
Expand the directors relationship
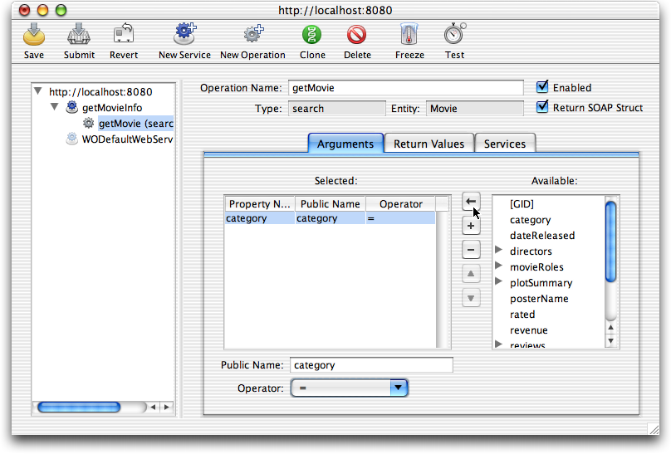click(498, 250)
